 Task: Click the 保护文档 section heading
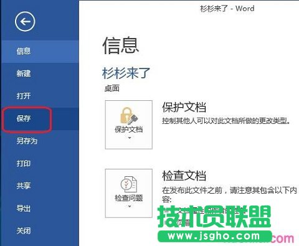(x=184, y=107)
